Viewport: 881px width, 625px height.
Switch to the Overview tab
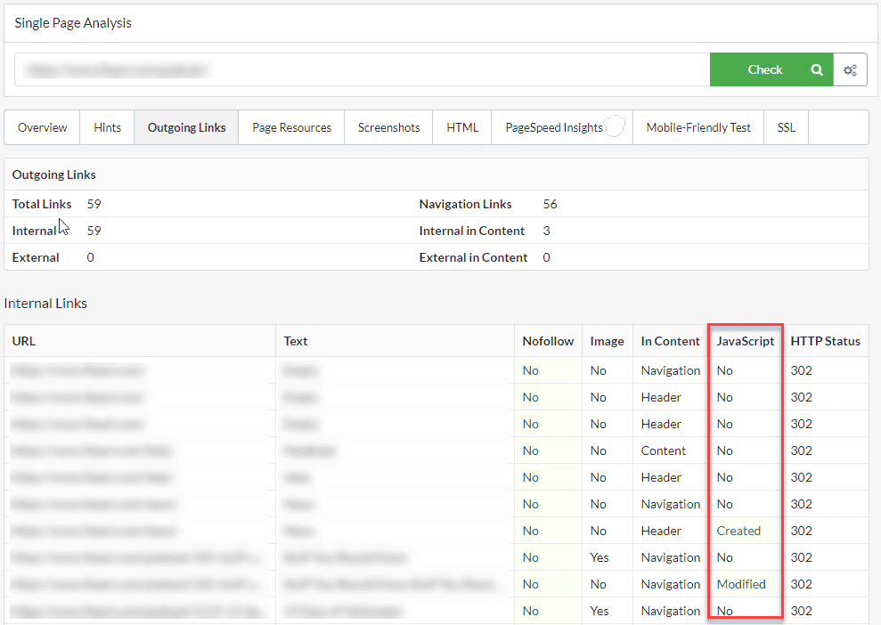[42, 127]
